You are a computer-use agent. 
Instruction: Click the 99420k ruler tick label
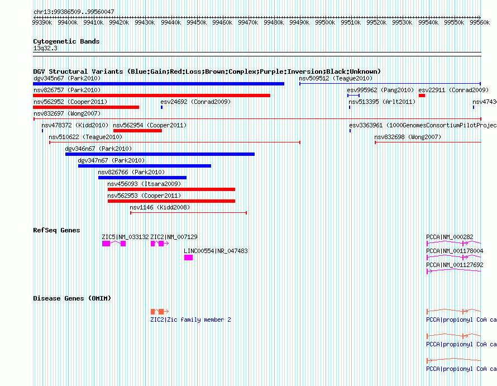click(x=119, y=22)
